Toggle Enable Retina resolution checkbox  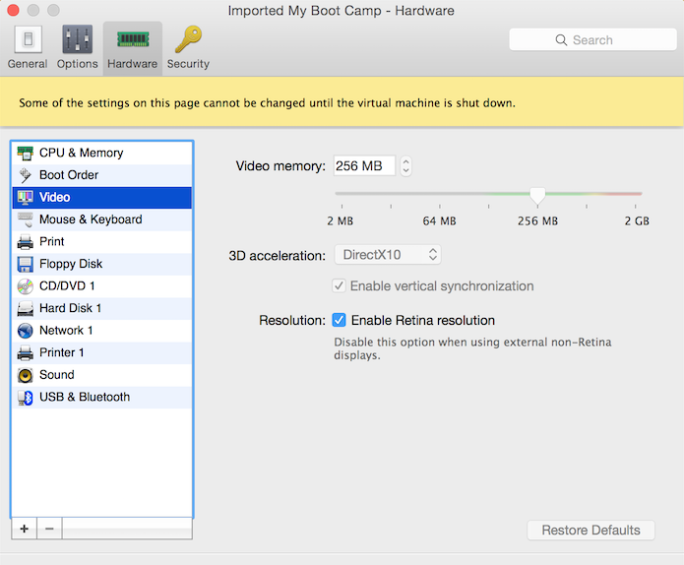coord(339,320)
